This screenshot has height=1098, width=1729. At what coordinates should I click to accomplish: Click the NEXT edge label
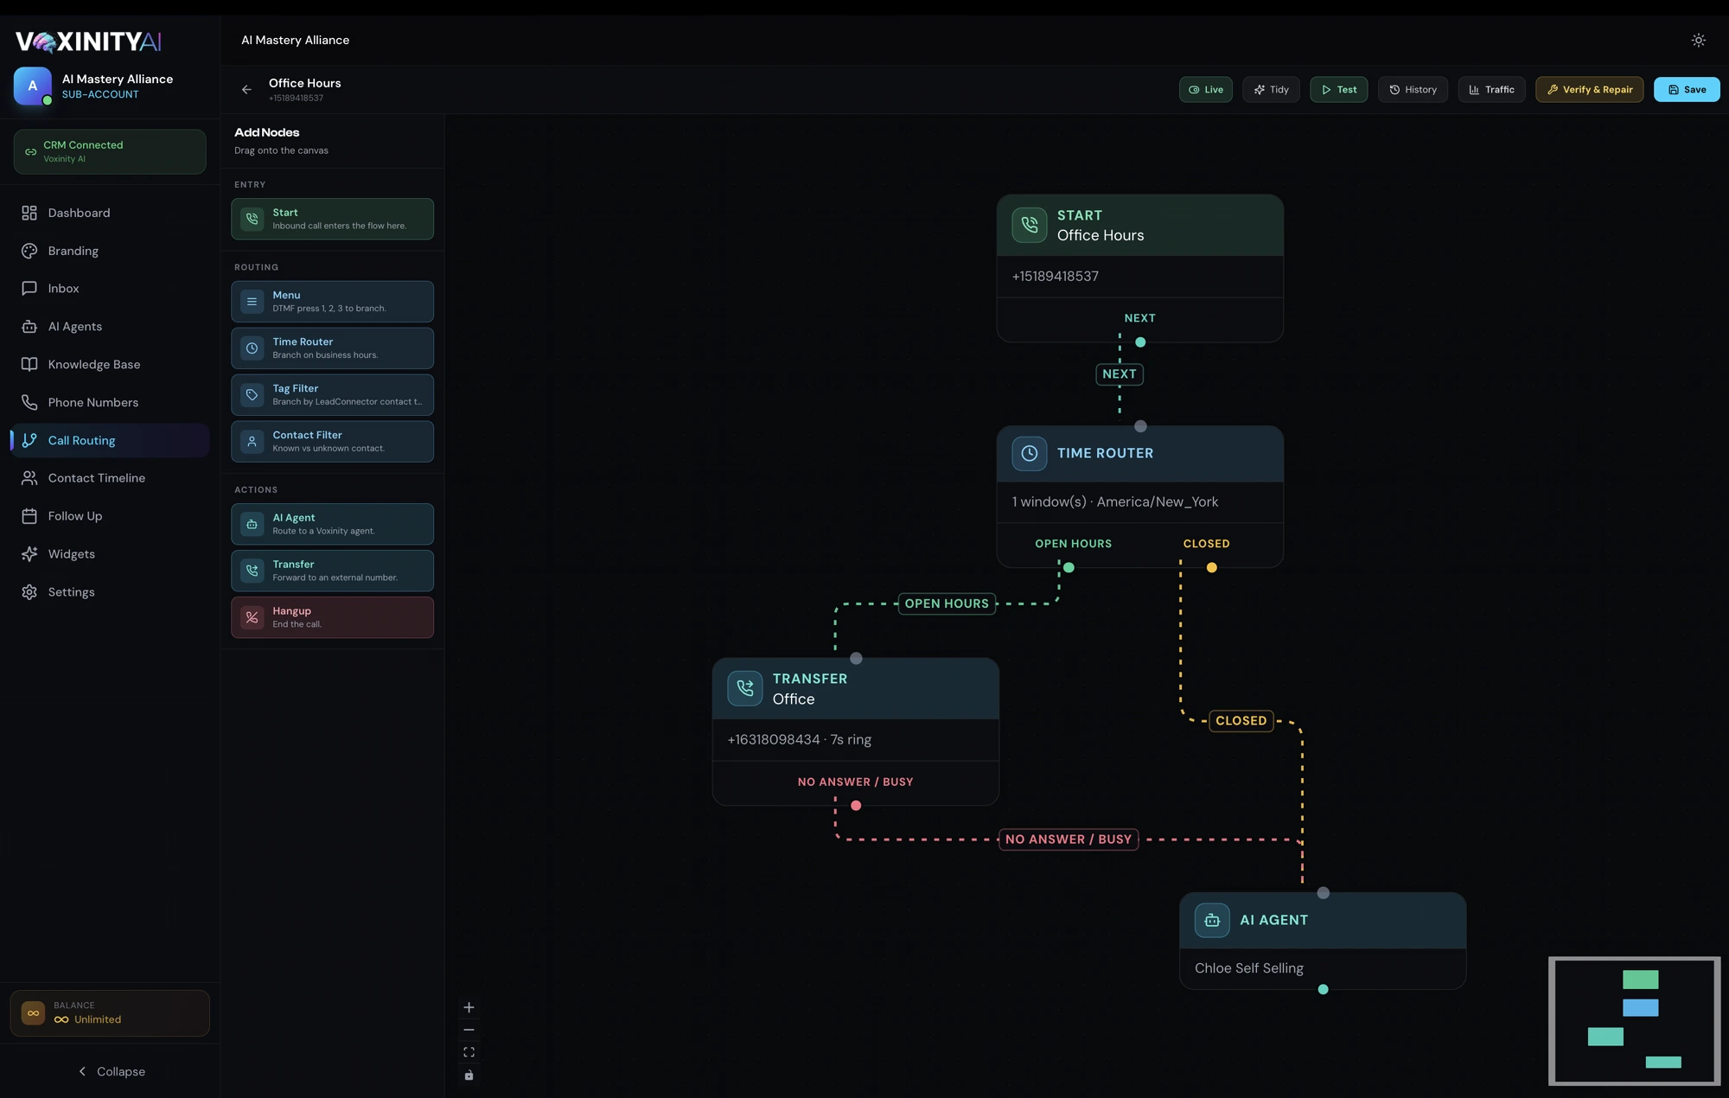[1120, 374]
